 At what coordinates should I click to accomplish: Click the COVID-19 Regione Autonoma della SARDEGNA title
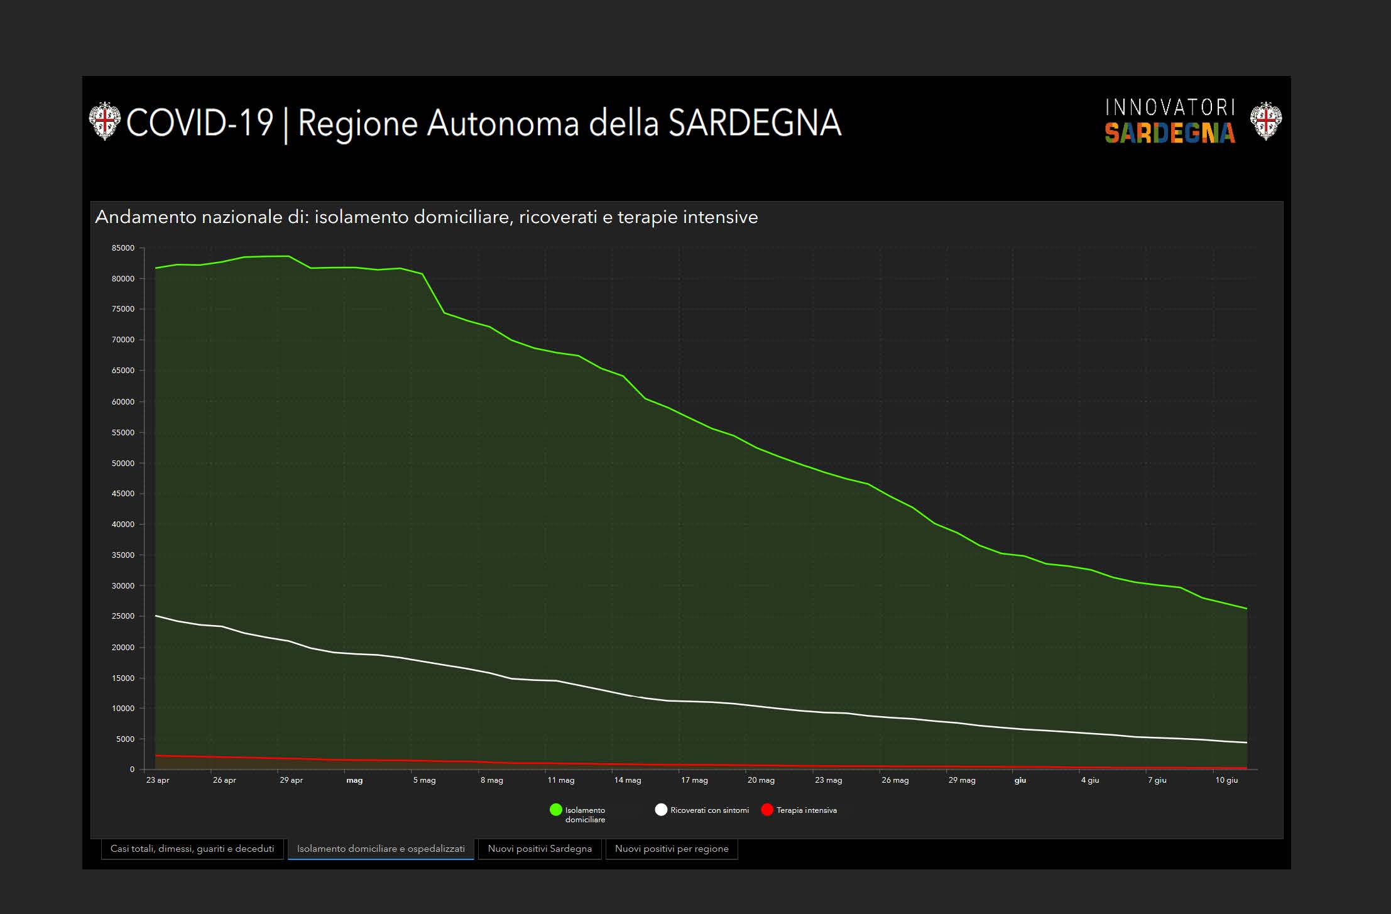[484, 122]
